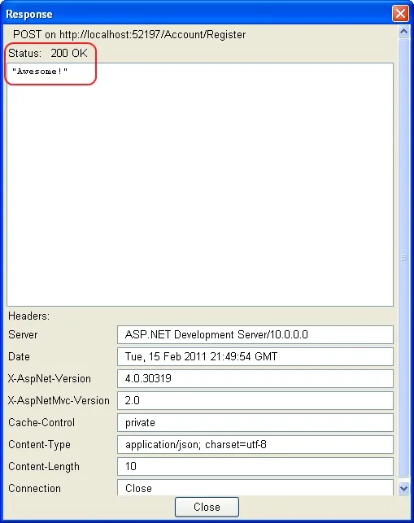Image resolution: width=414 pixels, height=523 pixels.
Task: Click the Status 200 OK label
Action: pos(48,53)
